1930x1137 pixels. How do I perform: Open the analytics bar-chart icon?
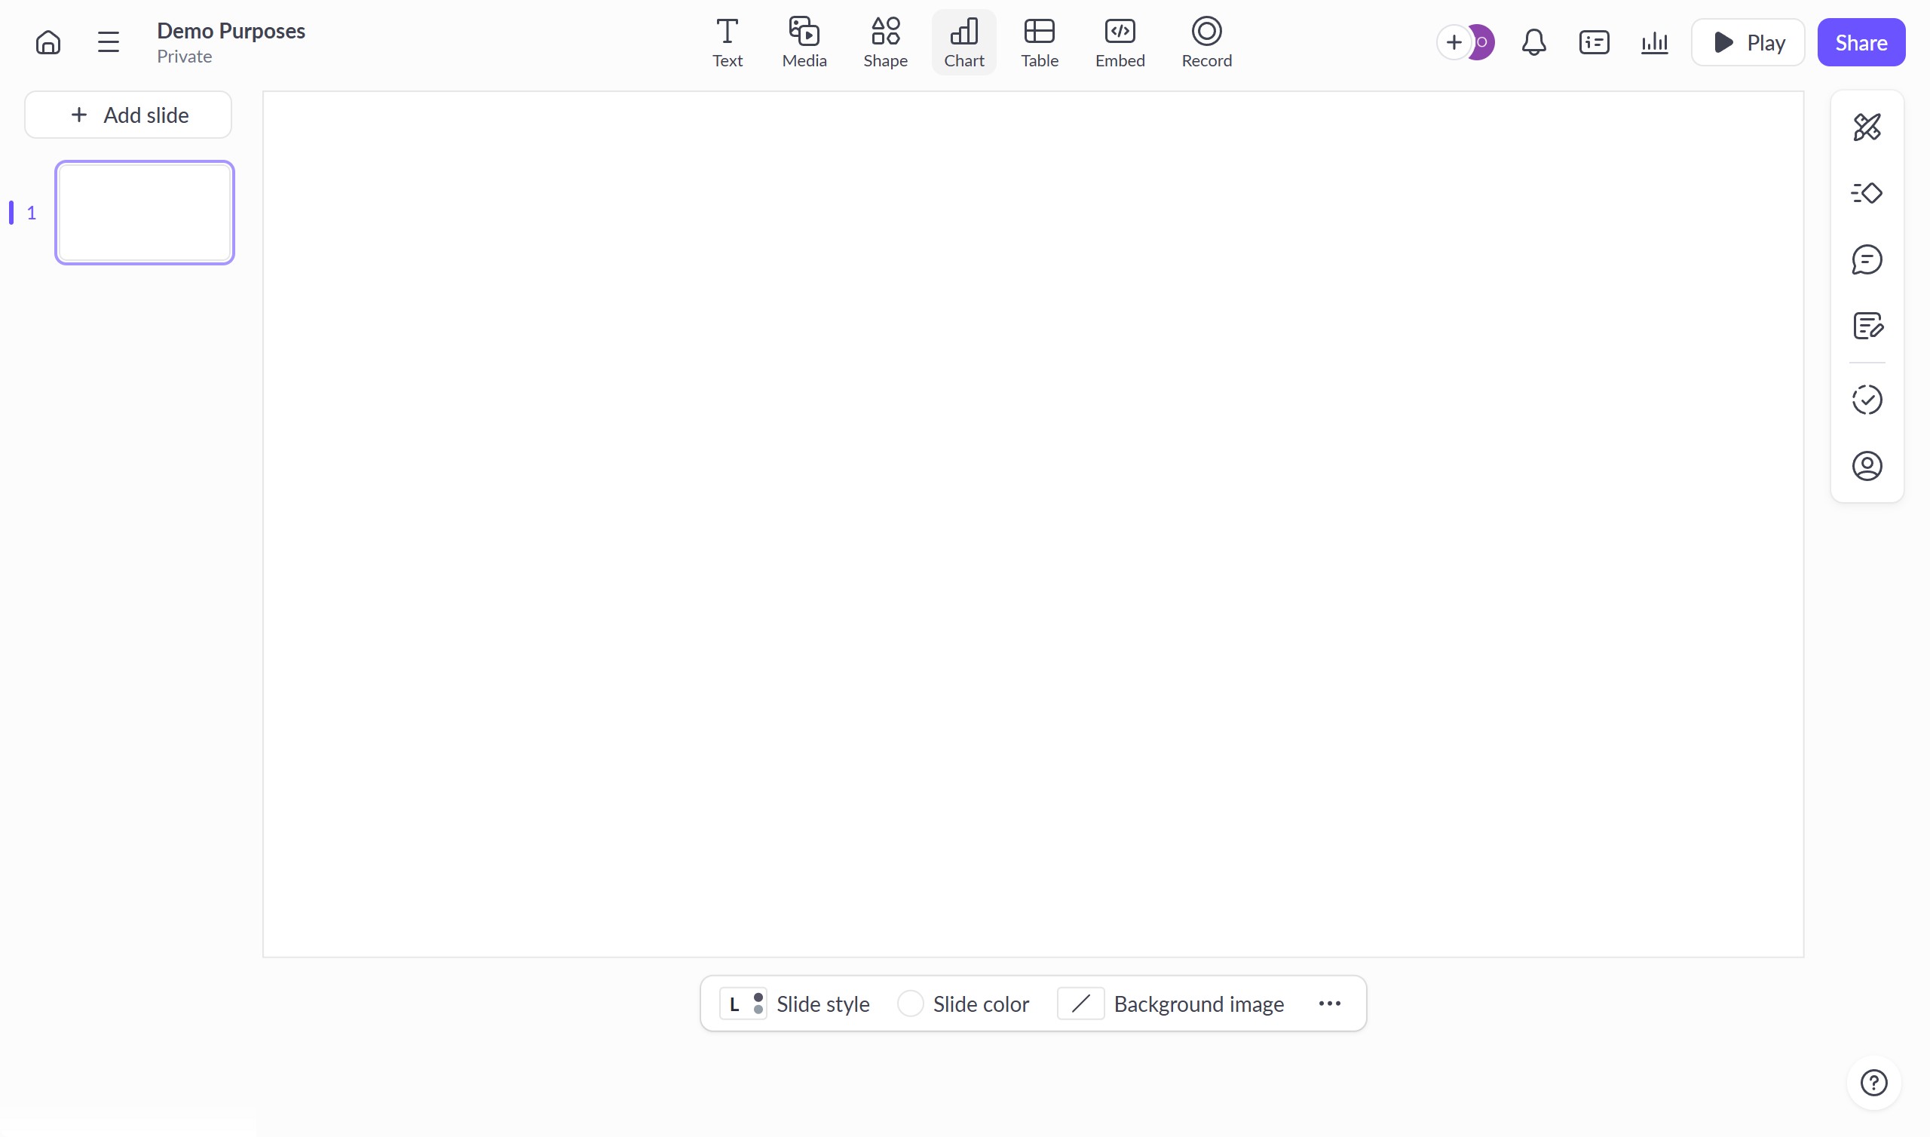click(x=1654, y=42)
